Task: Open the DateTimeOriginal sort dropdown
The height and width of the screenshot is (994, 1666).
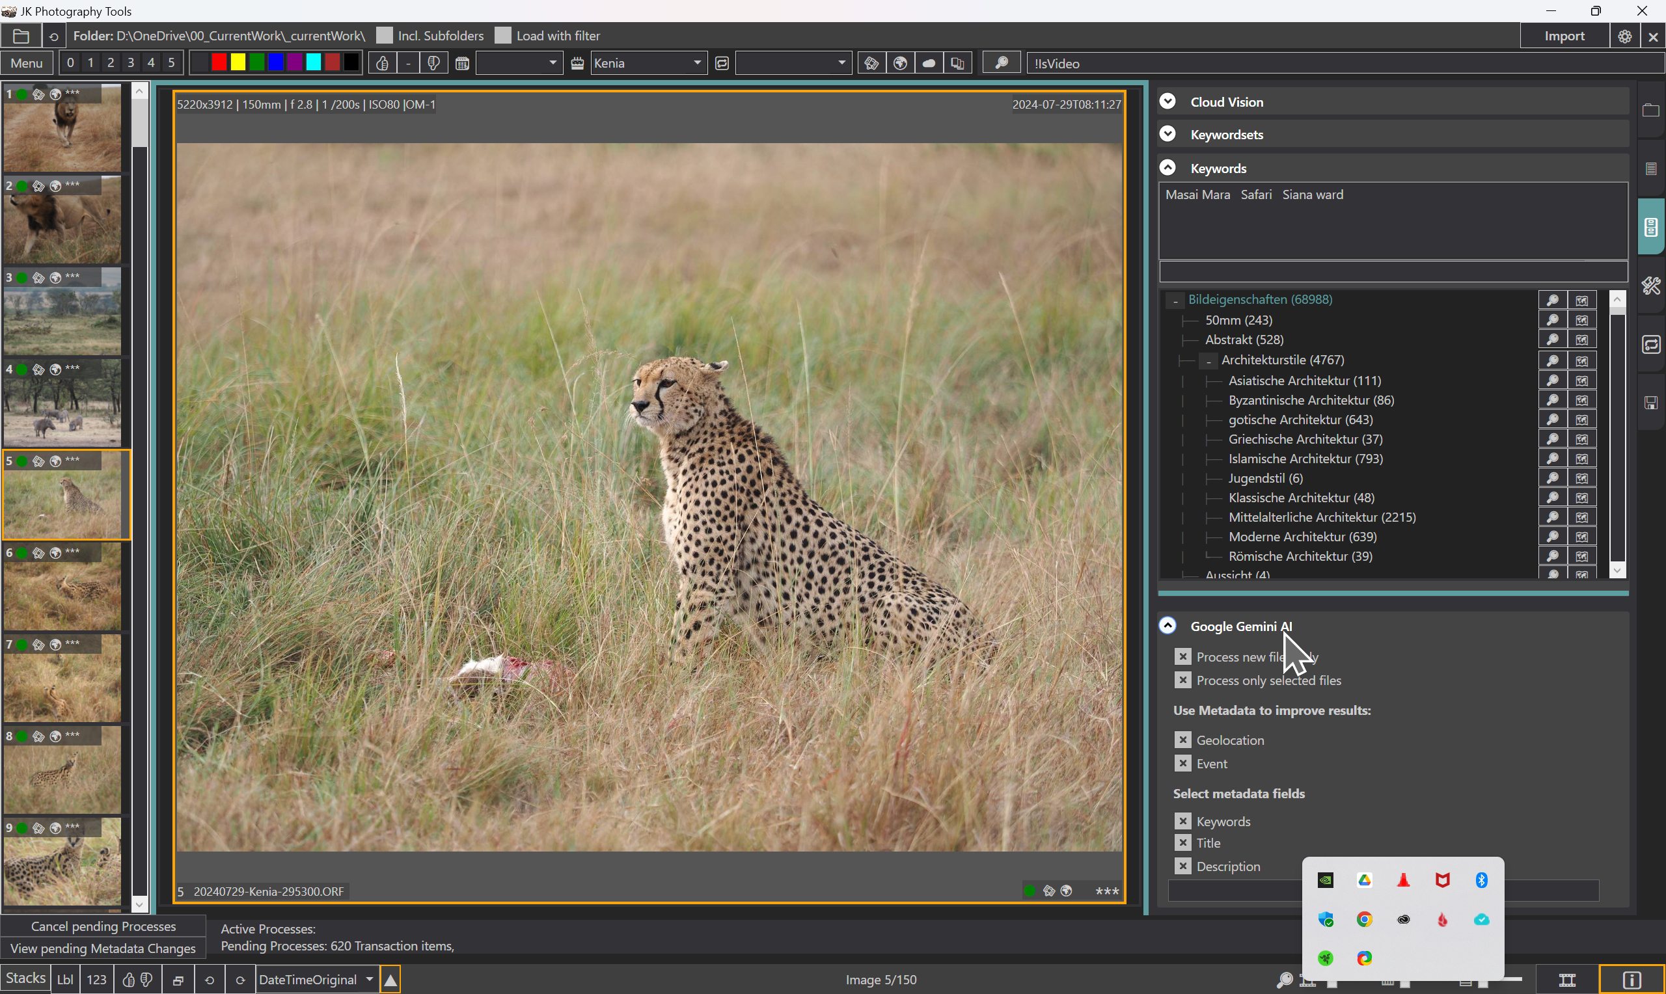Action: point(316,980)
